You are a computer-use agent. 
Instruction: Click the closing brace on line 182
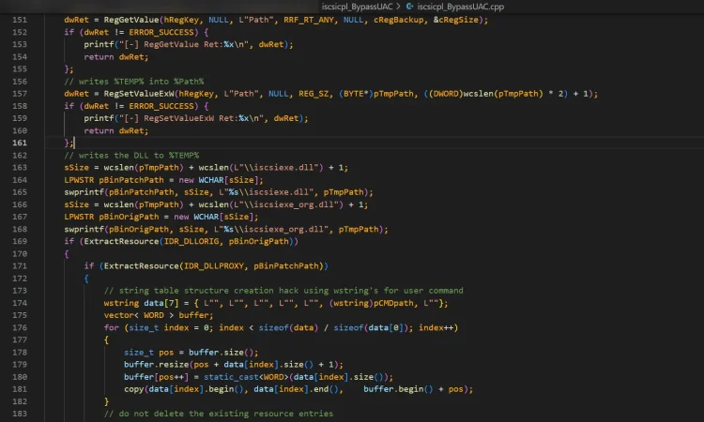click(x=106, y=401)
